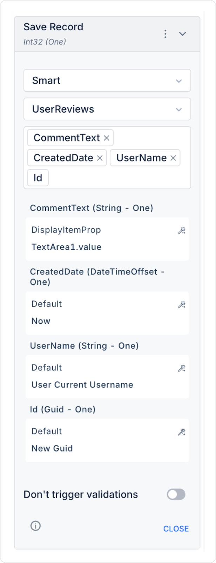This screenshot has width=216, height=563.
Task: Click the TextArea1.value binding field
Action: click(x=67, y=247)
